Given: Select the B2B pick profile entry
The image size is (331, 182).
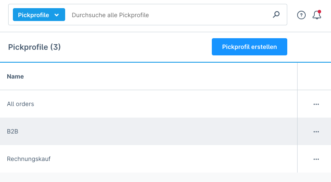Looking at the screenshot, I should [12, 131].
